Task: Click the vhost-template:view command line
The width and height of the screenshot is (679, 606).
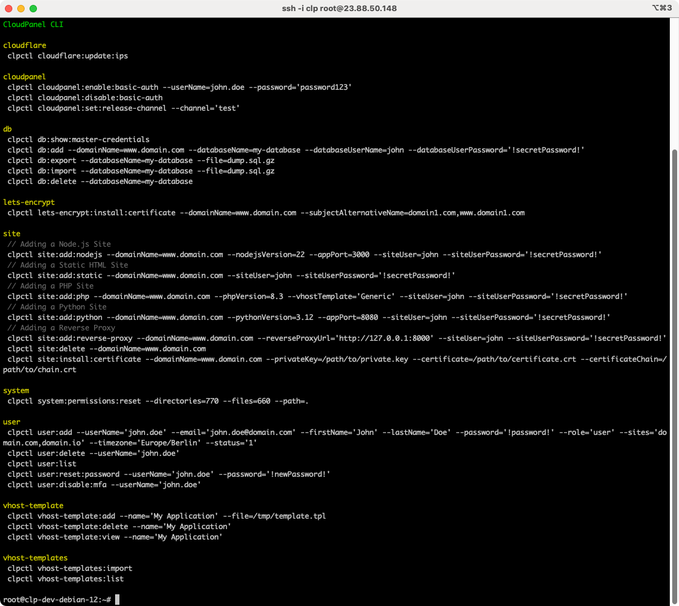Action: coord(117,536)
